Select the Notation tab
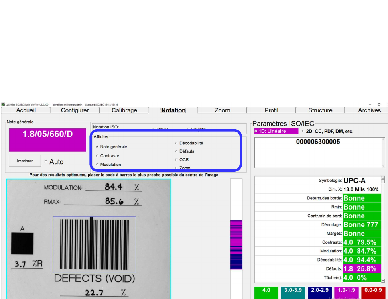The height and width of the screenshot is (299, 388). point(173,110)
